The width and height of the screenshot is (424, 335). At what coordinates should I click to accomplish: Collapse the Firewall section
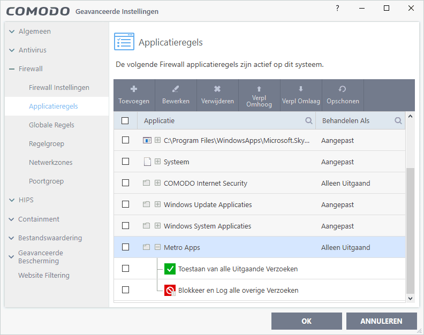tap(12, 69)
